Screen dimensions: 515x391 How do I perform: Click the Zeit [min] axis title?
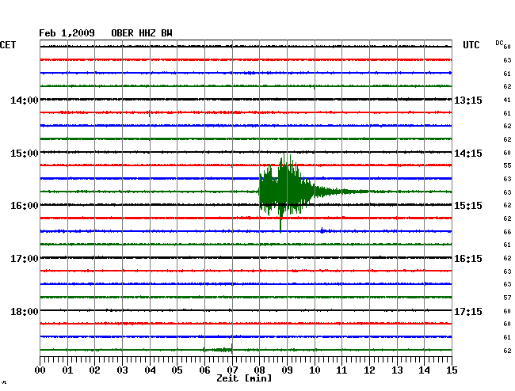point(244,378)
